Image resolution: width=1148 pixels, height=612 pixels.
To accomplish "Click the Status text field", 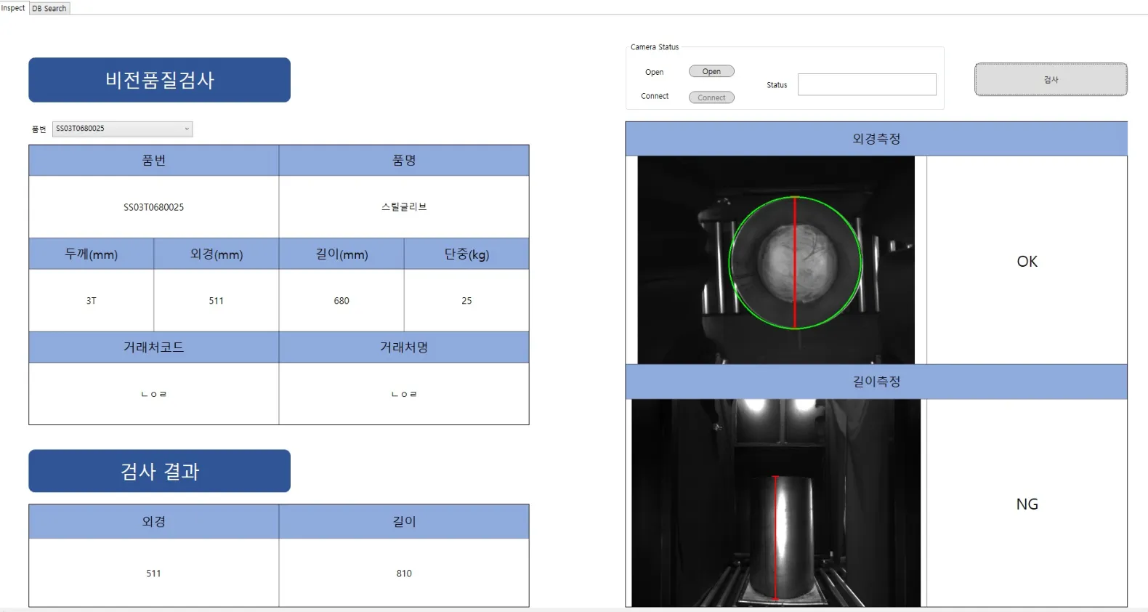I will (867, 84).
